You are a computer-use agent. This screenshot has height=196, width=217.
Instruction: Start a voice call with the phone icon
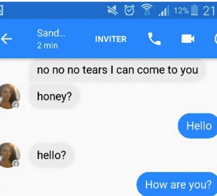[x=154, y=39]
